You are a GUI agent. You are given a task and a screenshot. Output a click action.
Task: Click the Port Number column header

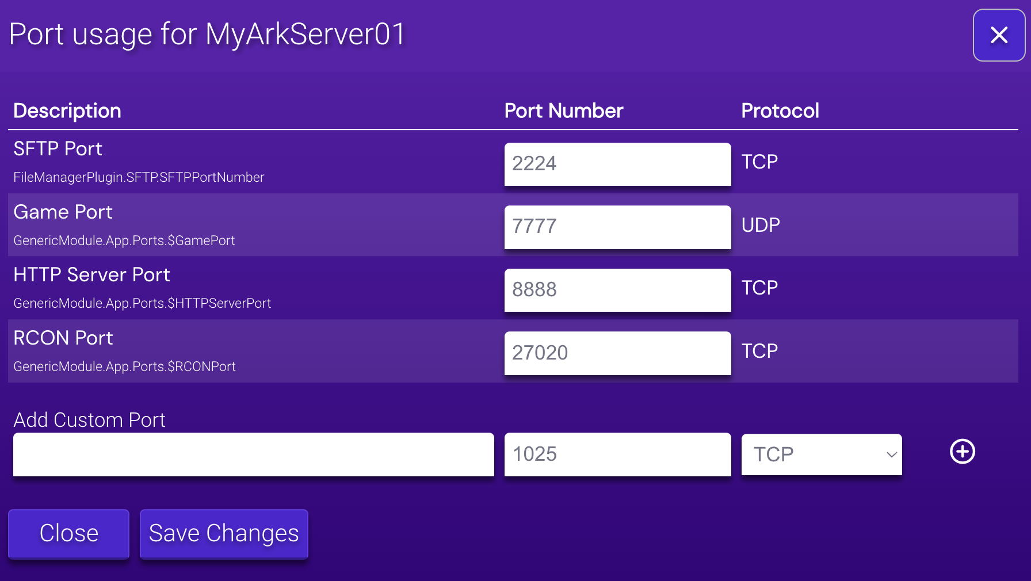point(563,110)
